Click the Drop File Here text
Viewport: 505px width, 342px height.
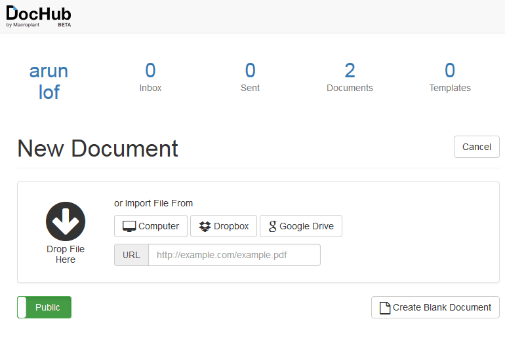tap(66, 254)
